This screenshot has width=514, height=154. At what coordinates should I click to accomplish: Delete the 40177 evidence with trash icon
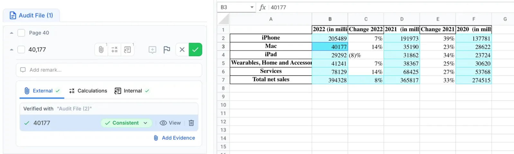click(x=191, y=123)
